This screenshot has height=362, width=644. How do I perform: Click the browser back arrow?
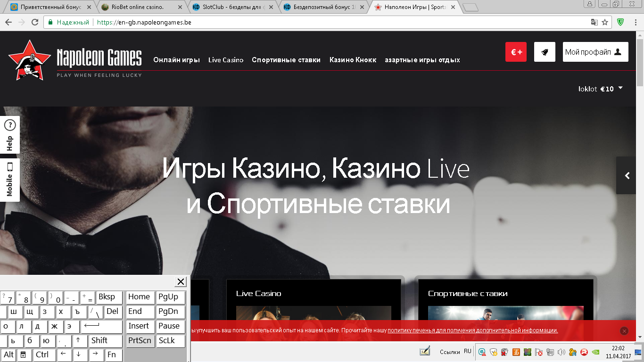(x=9, y=22)
